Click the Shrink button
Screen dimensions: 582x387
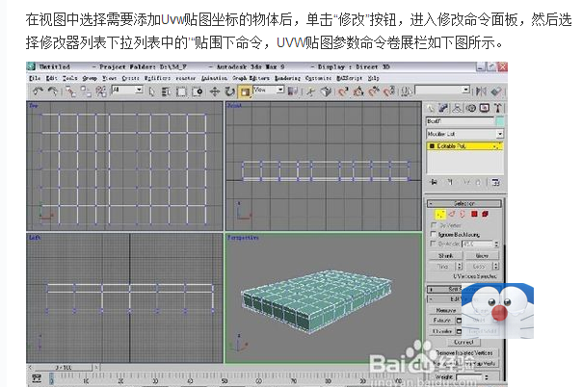pyautogui.click(x=446, y=256)
